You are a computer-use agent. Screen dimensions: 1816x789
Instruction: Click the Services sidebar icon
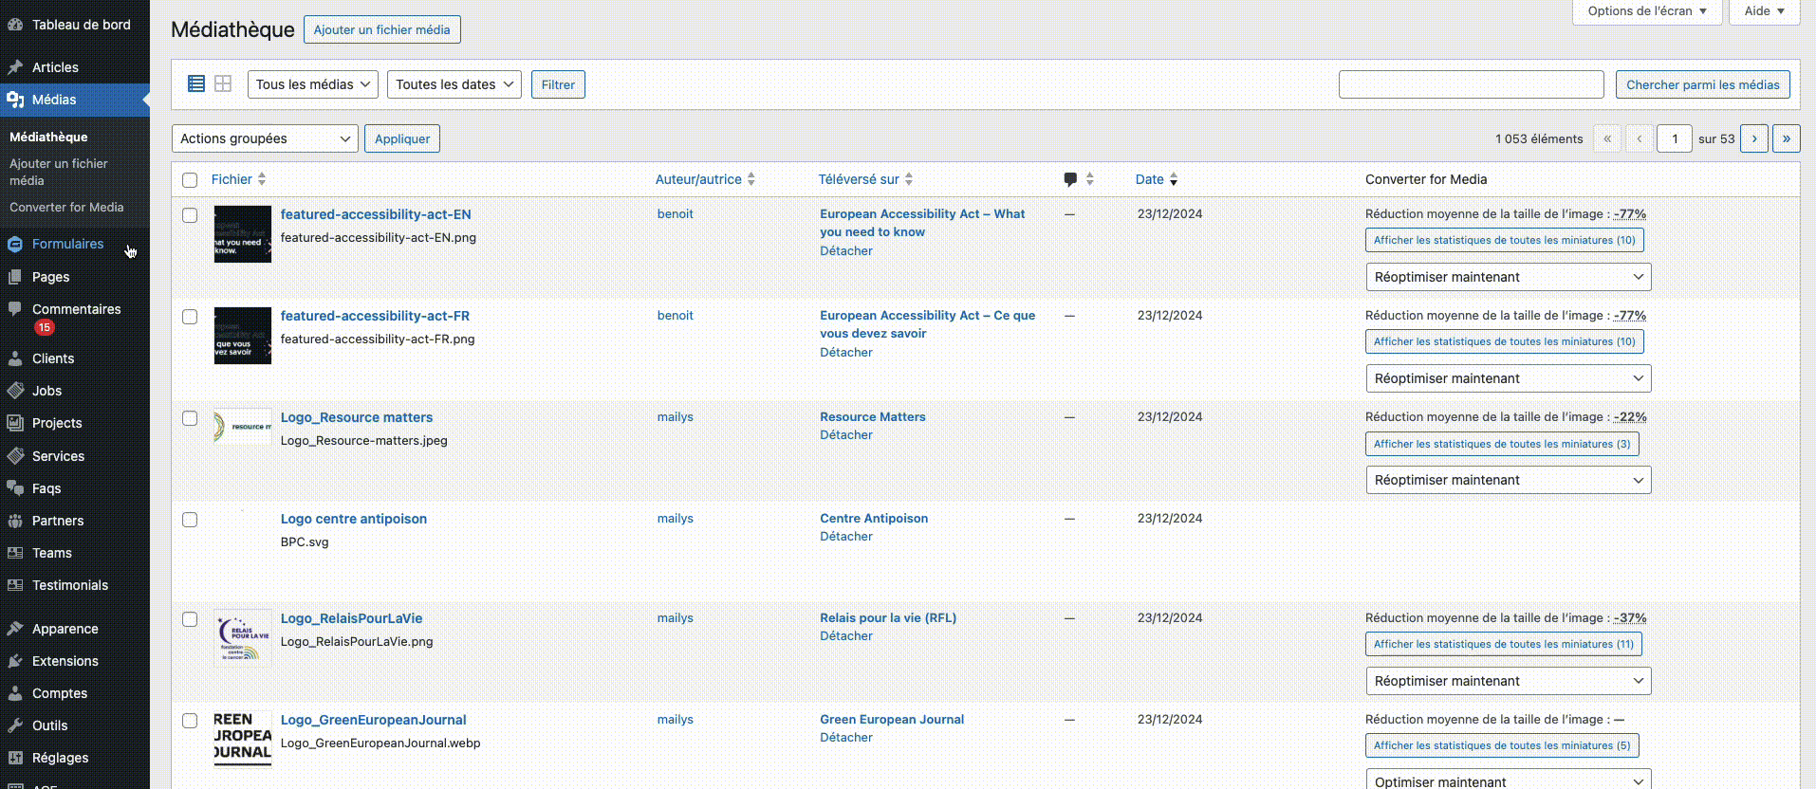15,456
